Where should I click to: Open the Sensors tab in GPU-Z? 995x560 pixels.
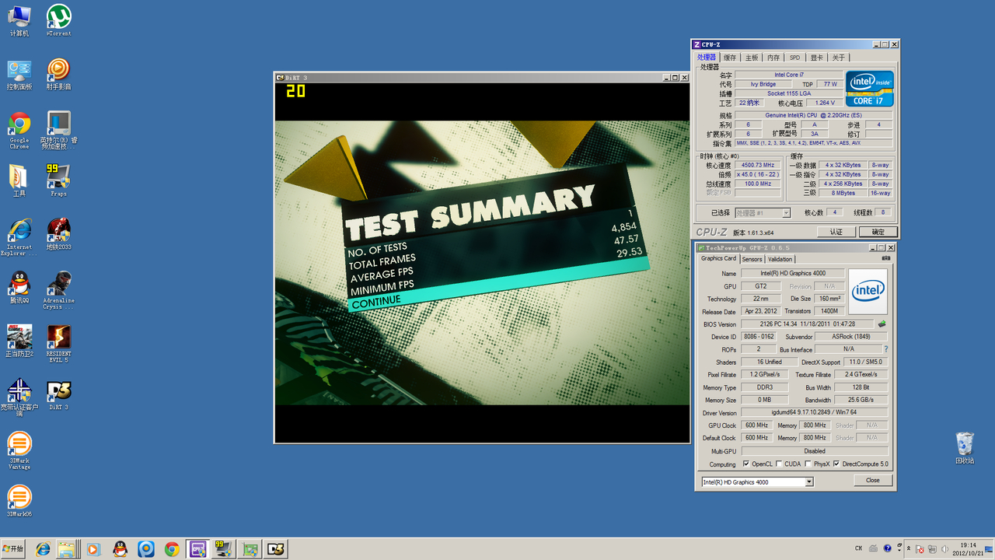point(752,259)
